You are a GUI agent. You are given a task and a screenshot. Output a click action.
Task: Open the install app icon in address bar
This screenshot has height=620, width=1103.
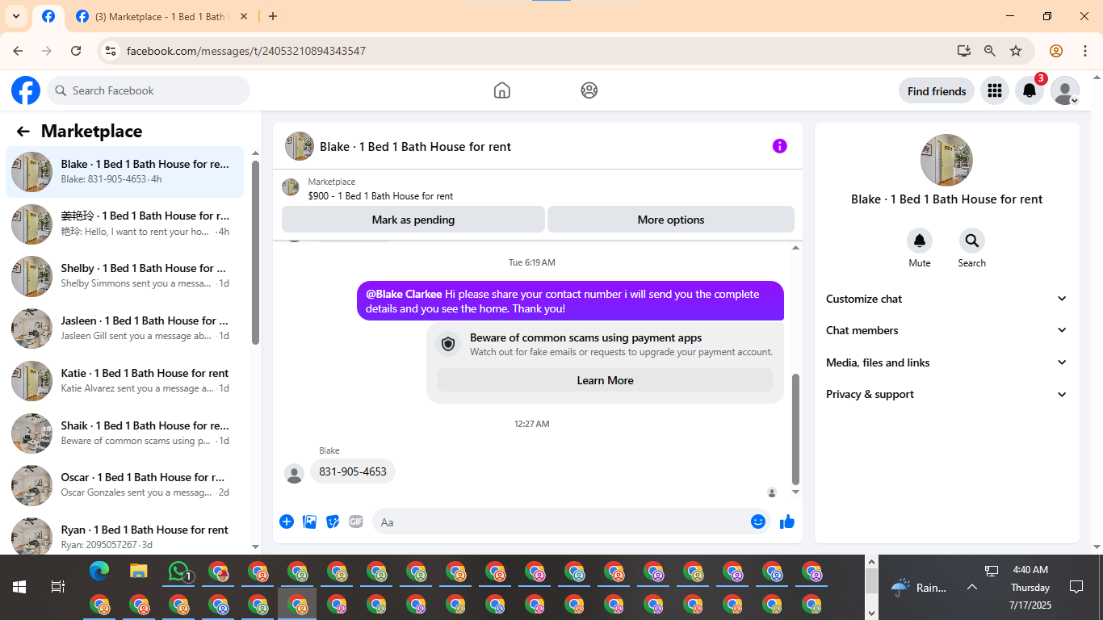click(963, 51)
